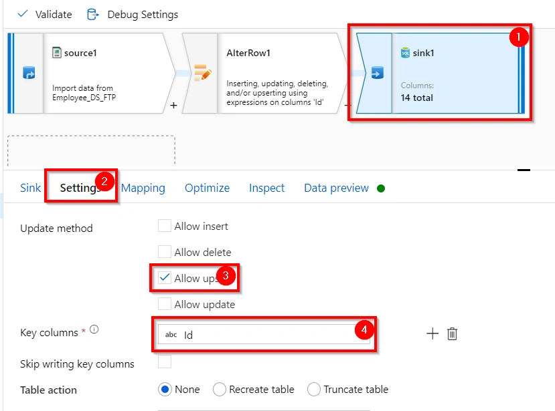Add a key column with plus icon
The image size is (555, 411).
[x=432, y=333]
